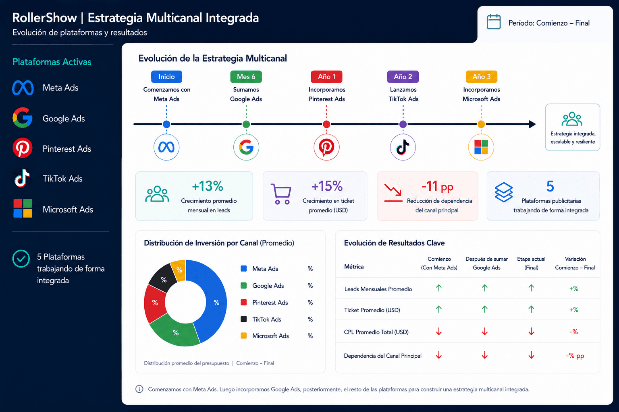Click the Meta logo circle on timeline
Viewport: 619px width, 412px height.
point(166,147)
